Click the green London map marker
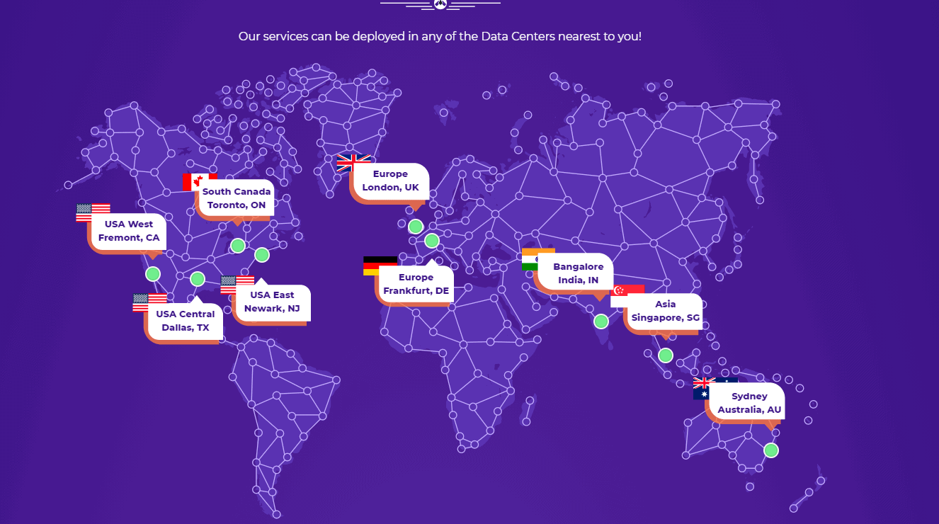The image size is (939, 524). [416, 227]
